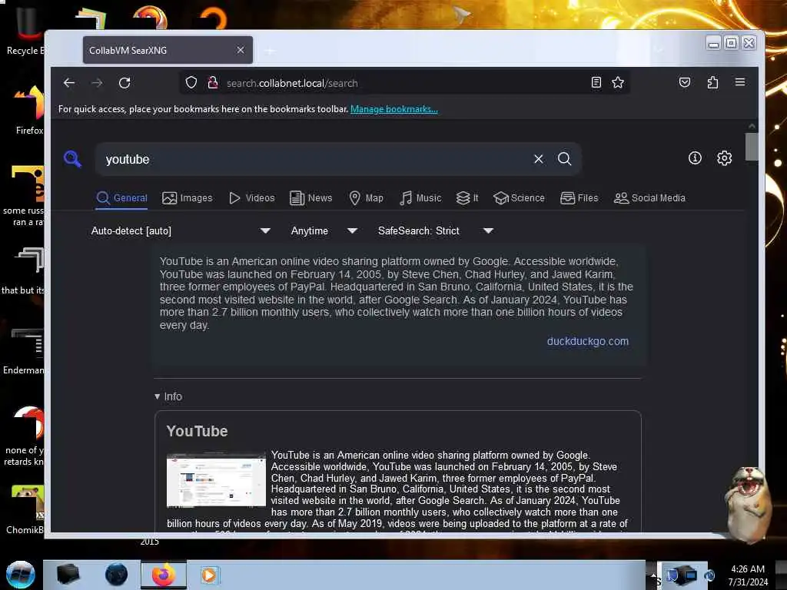Open the SafeSearch: Strict dropdown
This screenshot has width=787, height=590.
(436, 230)
